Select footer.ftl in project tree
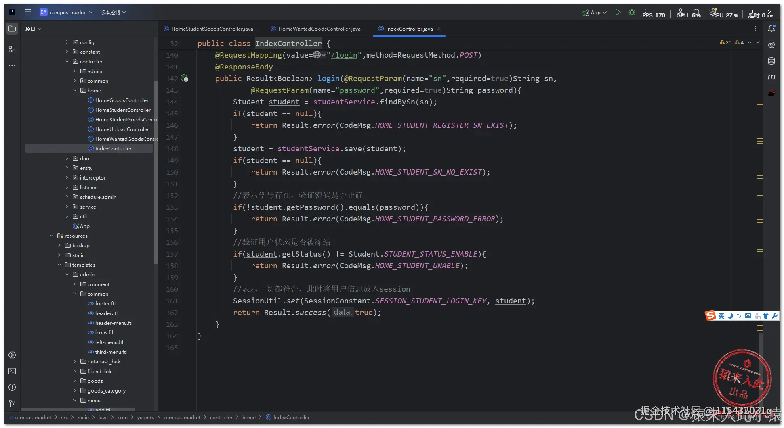784x428 pixels. pos(101,303)
